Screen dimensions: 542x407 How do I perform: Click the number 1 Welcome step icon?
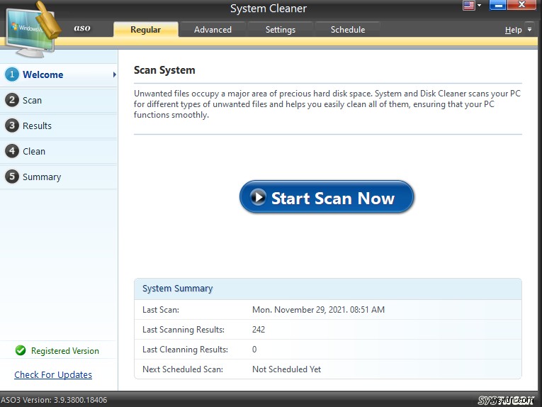pyautogui.click(x=11, y=74)
